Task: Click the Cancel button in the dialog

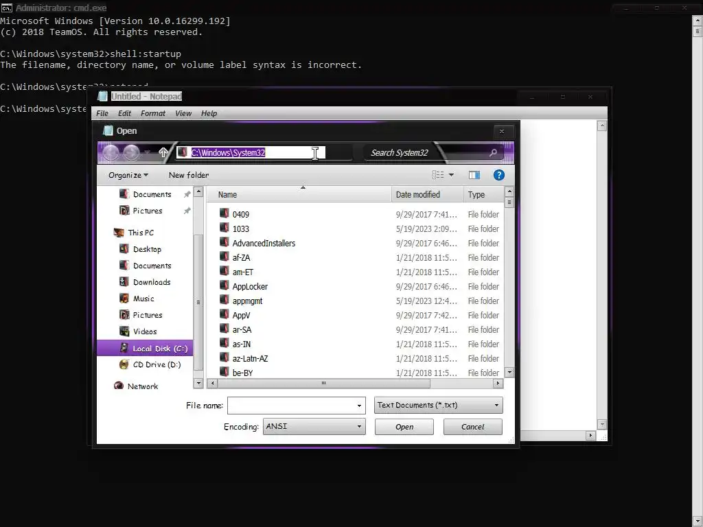Action: [472, 427]
